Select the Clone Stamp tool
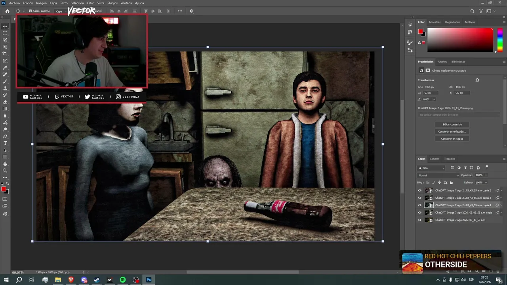 5,88
